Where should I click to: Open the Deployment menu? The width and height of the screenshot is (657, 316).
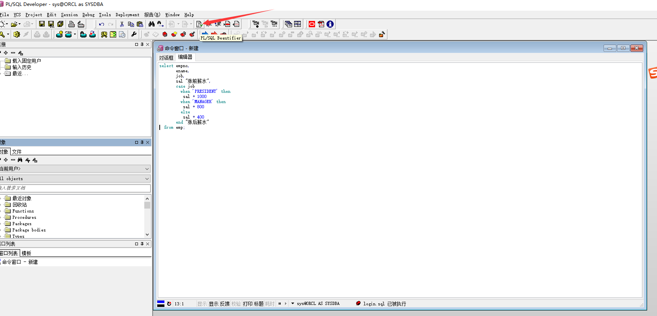tap(127, 15)
